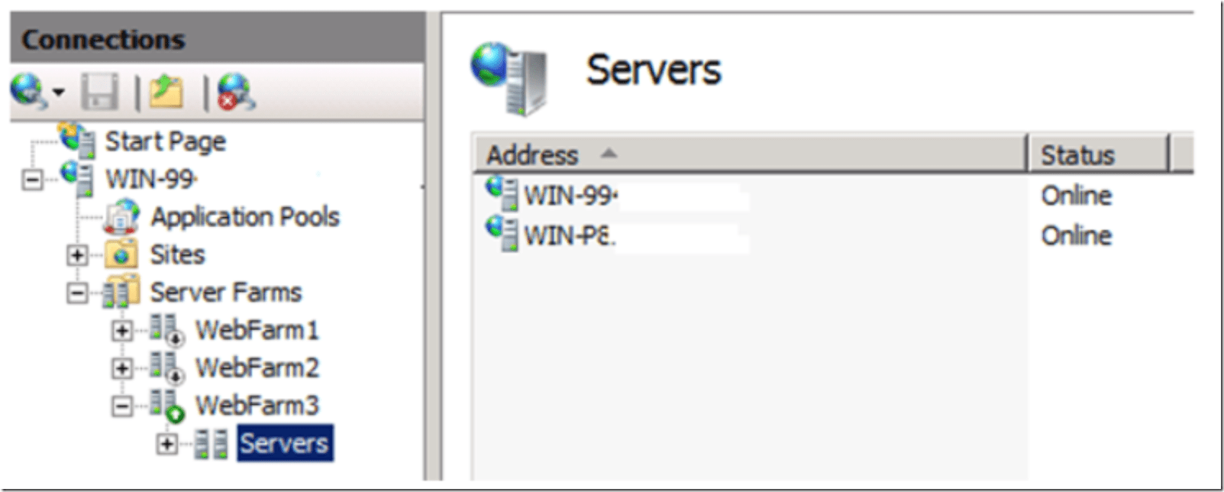
Task: Click the Save floppy disk toolbar icon
Action: (100, 92)
